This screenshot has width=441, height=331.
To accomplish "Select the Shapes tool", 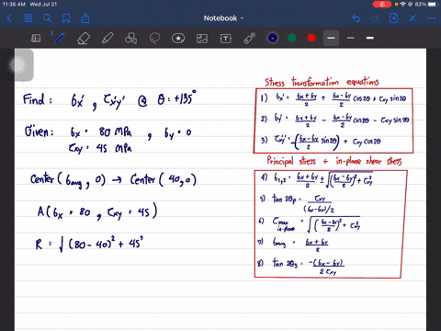I will pos(130,39).
